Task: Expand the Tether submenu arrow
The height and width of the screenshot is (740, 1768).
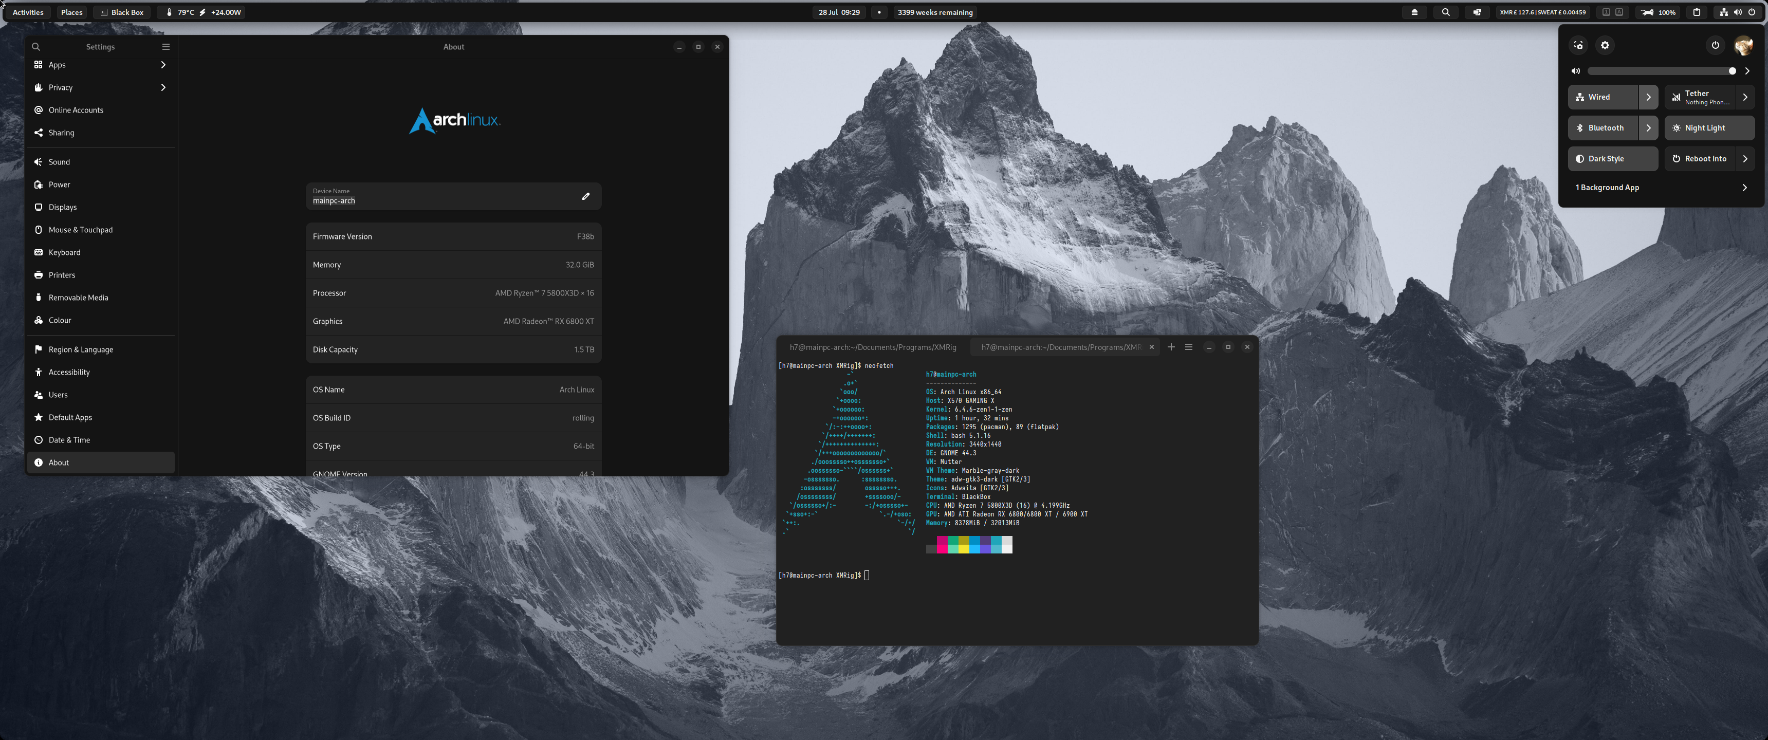Action: (1745, 97)
